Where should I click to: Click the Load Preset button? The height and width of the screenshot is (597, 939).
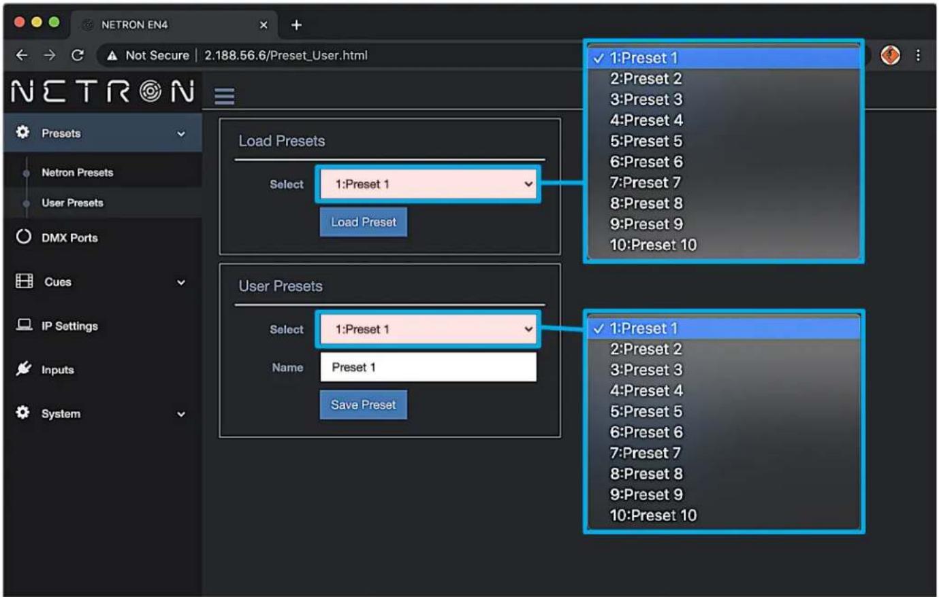364,222
